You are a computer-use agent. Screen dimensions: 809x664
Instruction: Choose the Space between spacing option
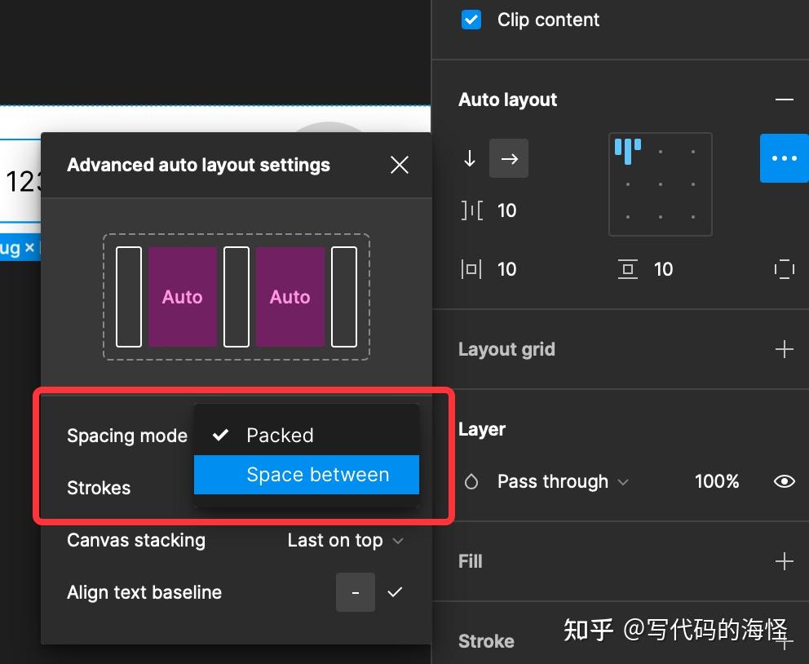[x=317, y=475]
